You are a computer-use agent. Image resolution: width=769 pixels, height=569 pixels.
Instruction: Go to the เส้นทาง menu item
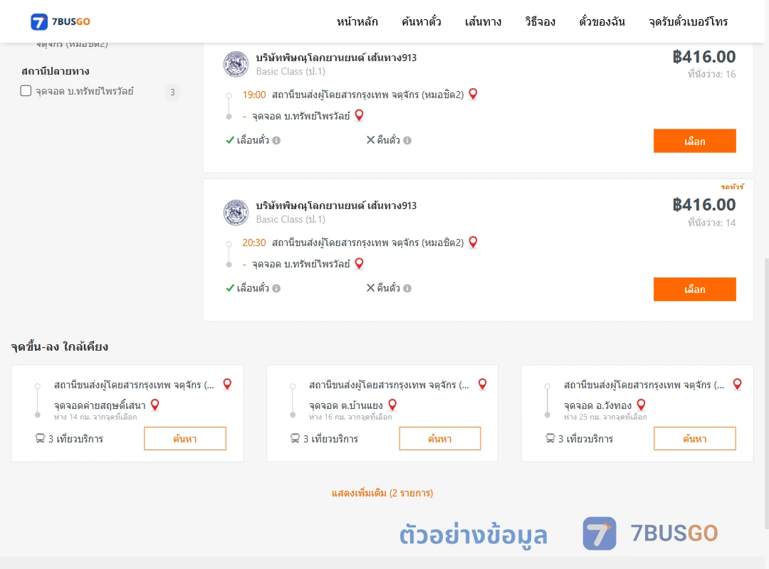click(x=483, y=21)
